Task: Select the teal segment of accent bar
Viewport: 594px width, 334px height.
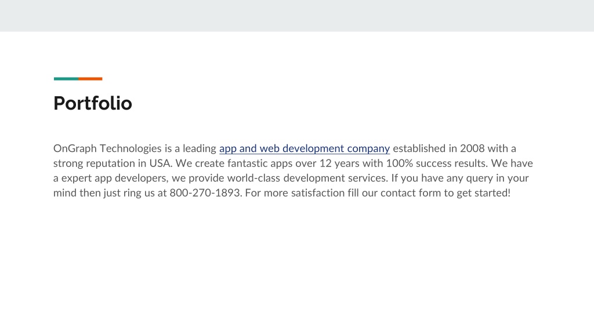Action: tap(66, 79)
